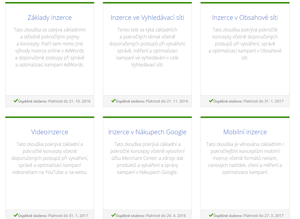Screen dimensions: 300x219
Task: Click the Videoinzerce description about YouTube
Action: [50, 158]
